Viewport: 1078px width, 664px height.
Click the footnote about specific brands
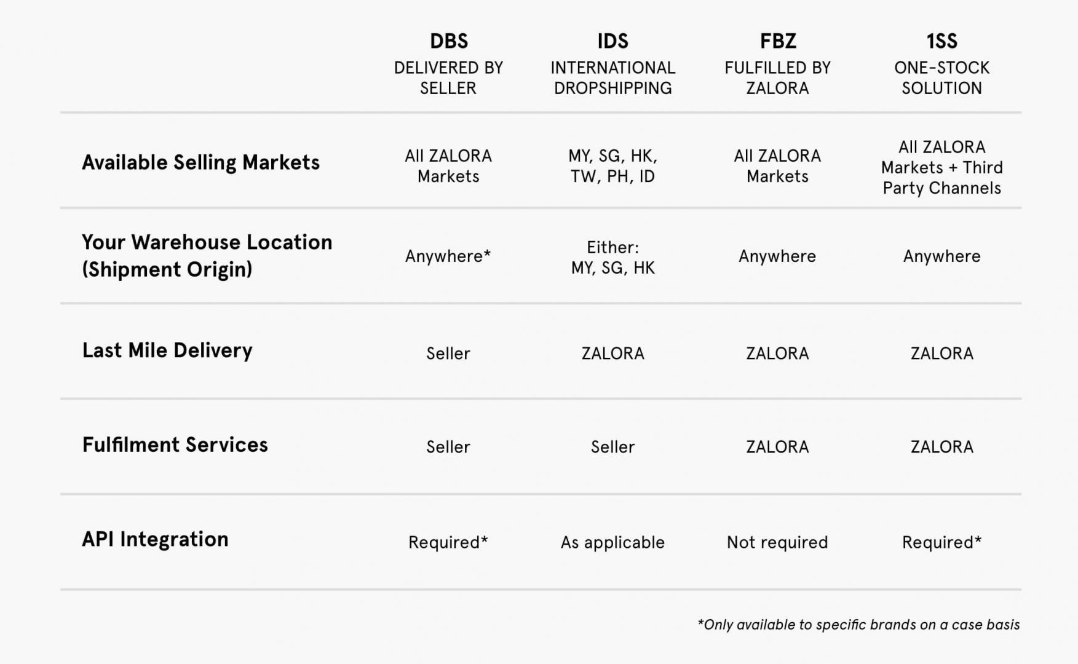coord(858,625)
